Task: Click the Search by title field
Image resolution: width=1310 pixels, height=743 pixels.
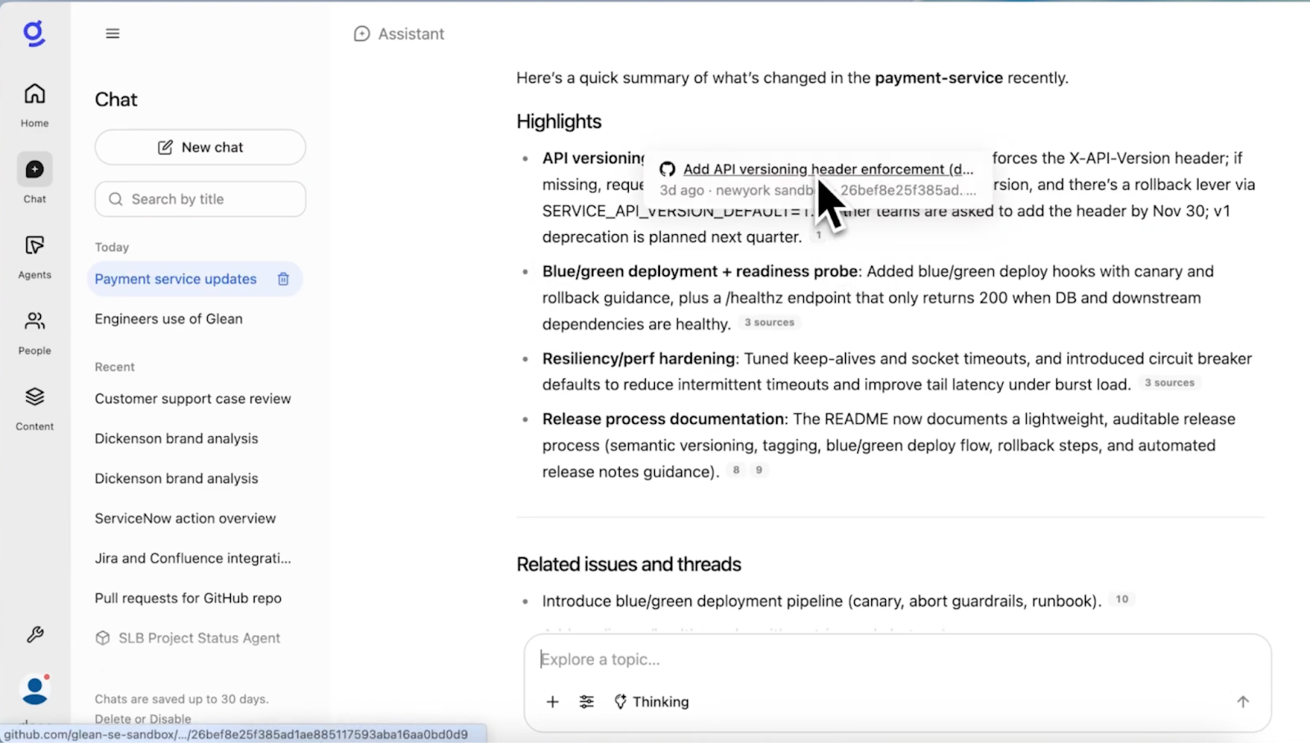Action: [200, 199]
